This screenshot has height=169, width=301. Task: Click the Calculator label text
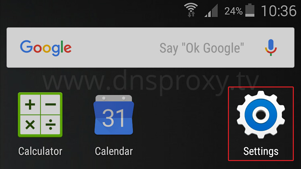[40, 151]
